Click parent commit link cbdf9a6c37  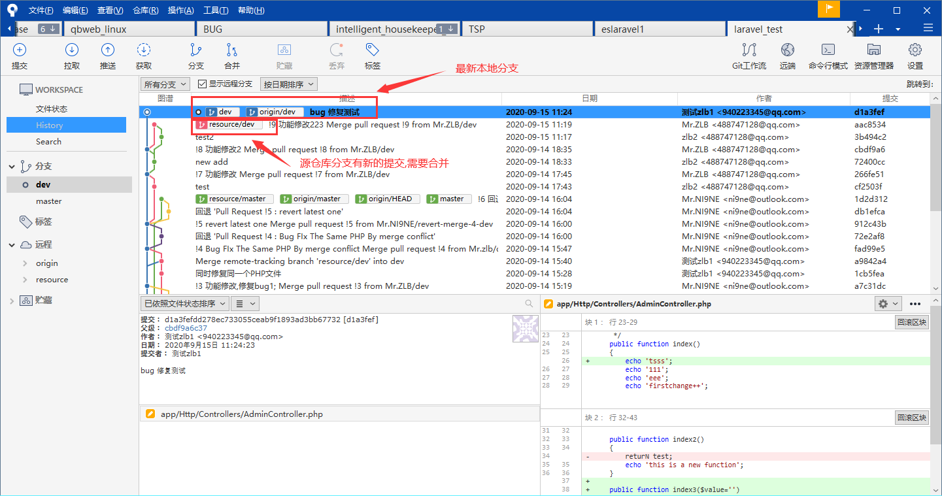[x=186, y=328]
